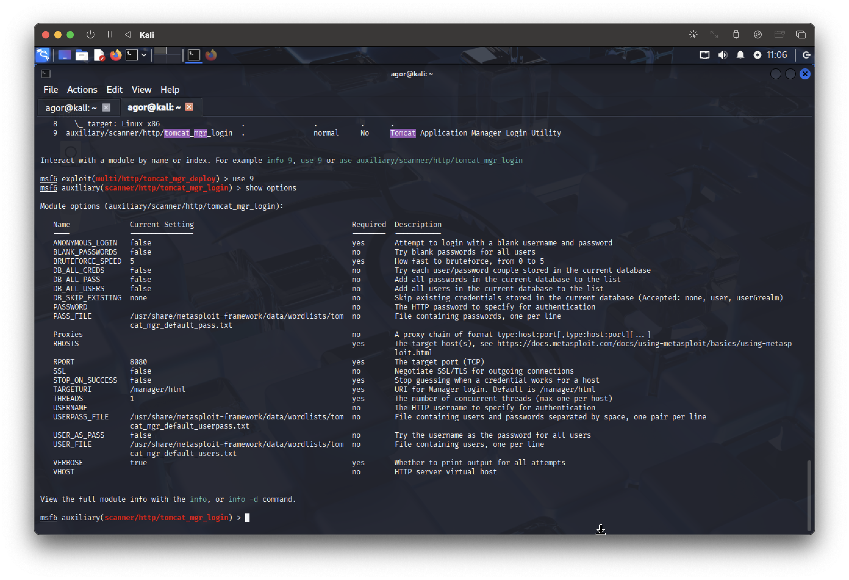The width and height of the screenshot is (849, 580).
Task: Open the Kali dragon applications menu
Action: [43, 55]
